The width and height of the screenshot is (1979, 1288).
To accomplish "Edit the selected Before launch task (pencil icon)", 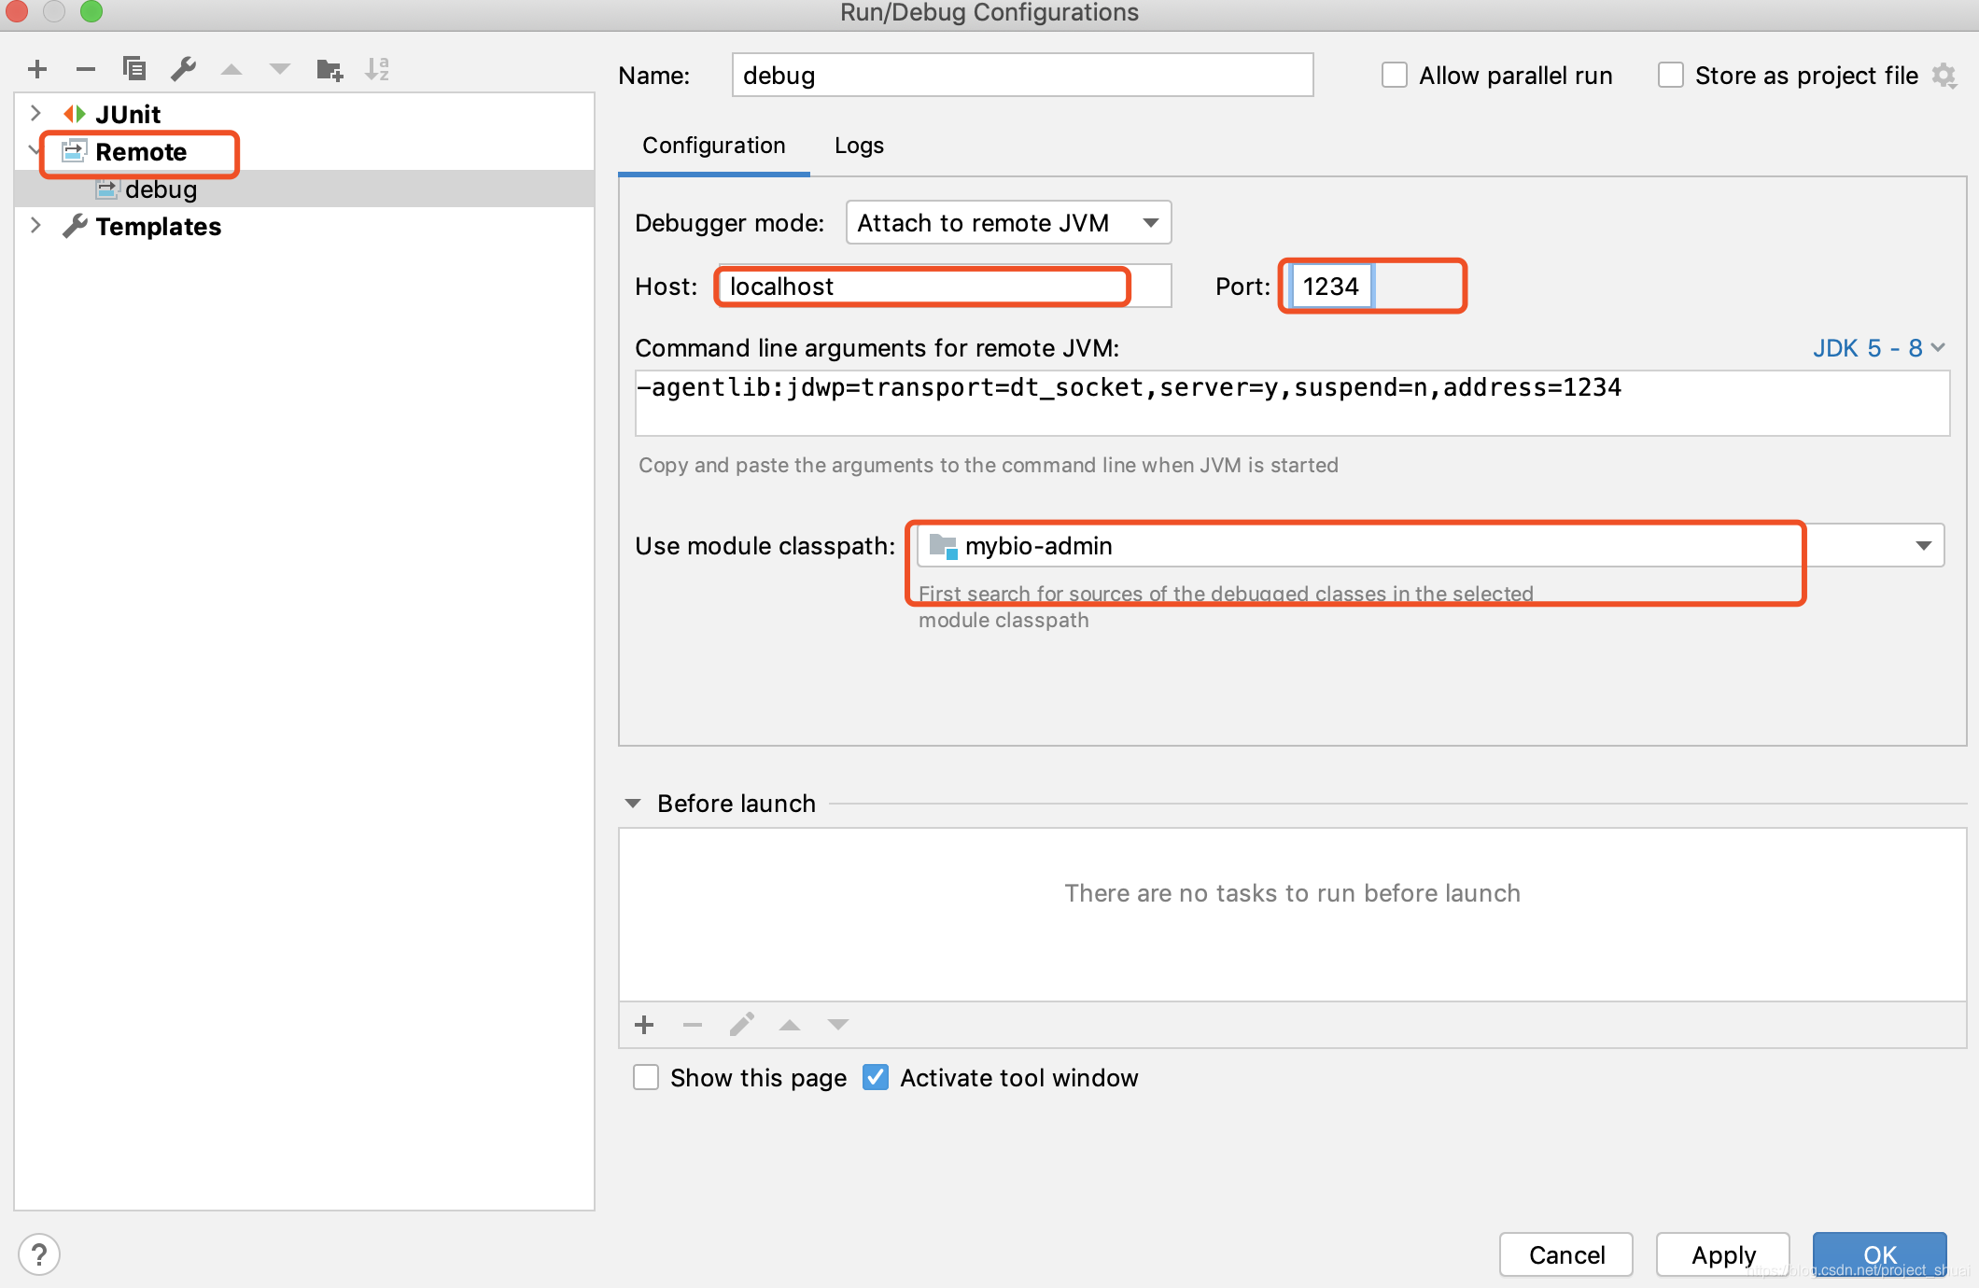I will point(741,1024).
